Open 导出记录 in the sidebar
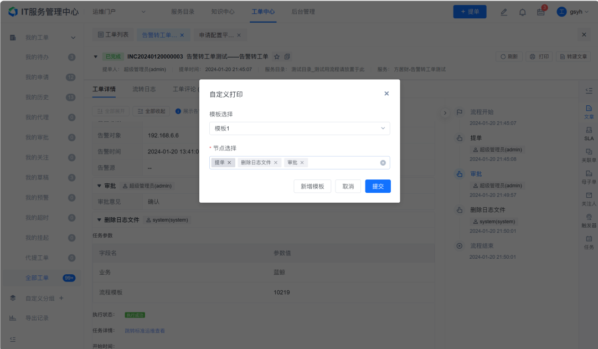Viewport: 598px width, 349px height. 37,318
